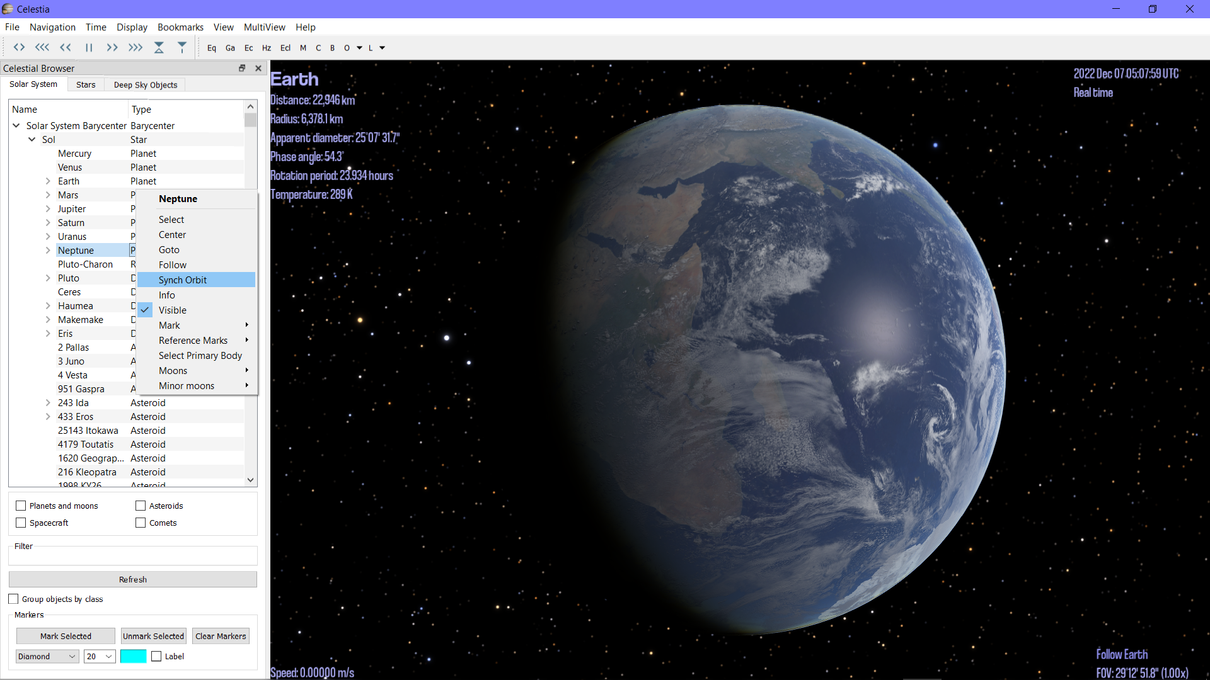This screenshot has height=680, width=1210.
Task: Toggle the C constellations toolbar button
Action: pos(318,48)
